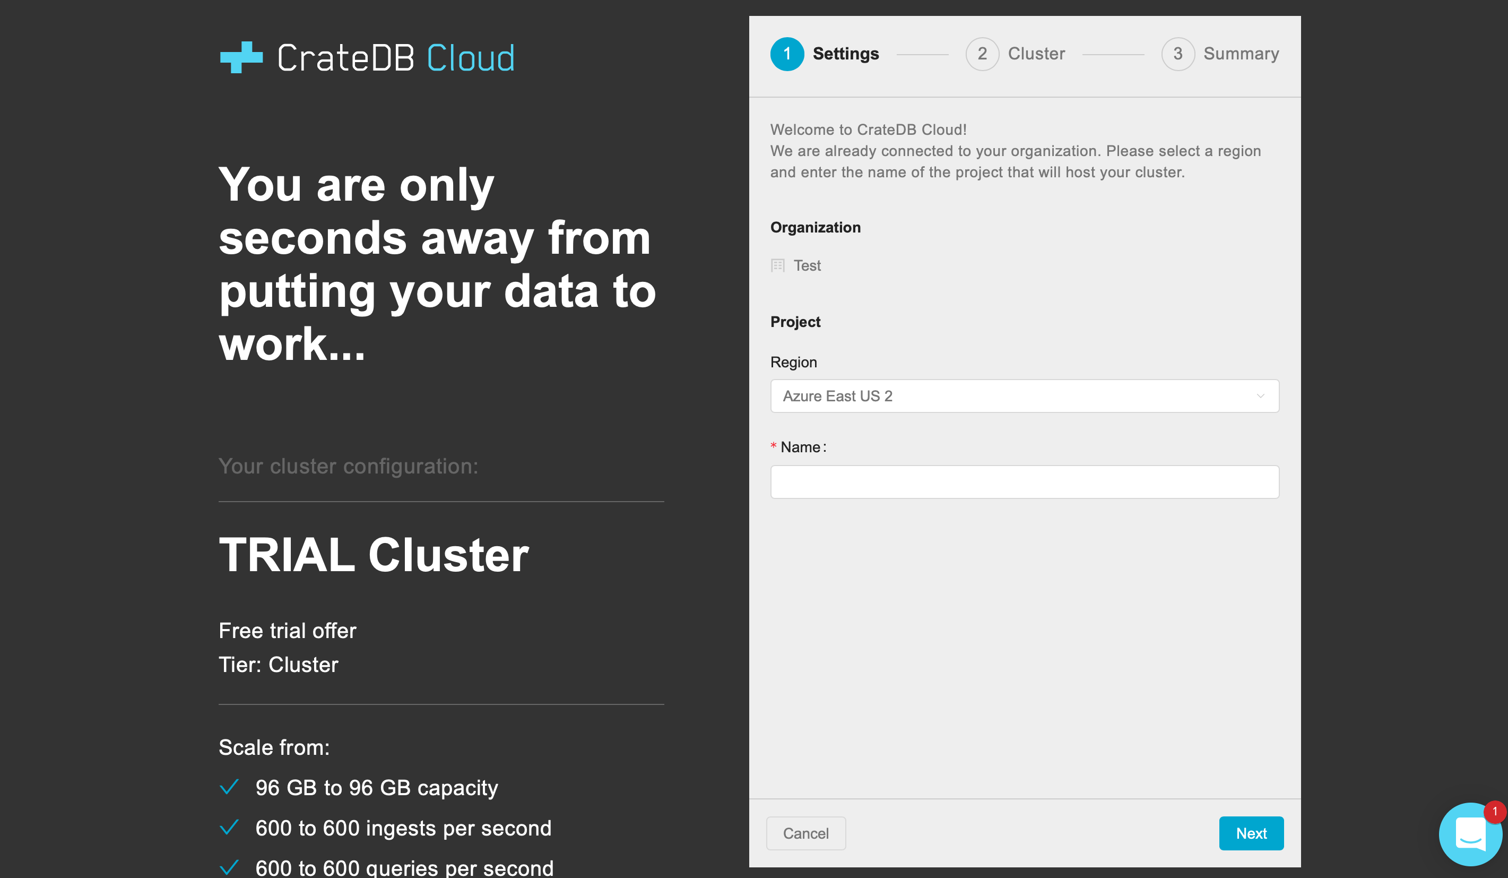The image size is (1508, 878).
Task: Click the Cancel button
Action: pos(805,833)
